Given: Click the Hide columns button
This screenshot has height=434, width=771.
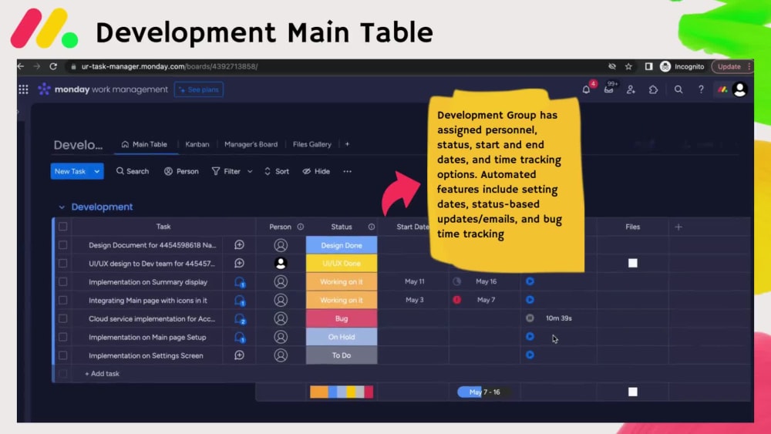Looking at the screenshot, I should coord(316,171).
